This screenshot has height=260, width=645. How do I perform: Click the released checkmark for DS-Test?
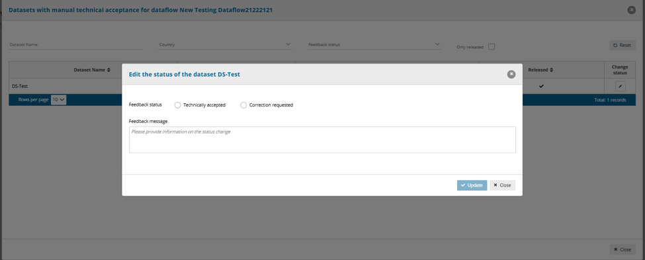click(x=541, y=86)
